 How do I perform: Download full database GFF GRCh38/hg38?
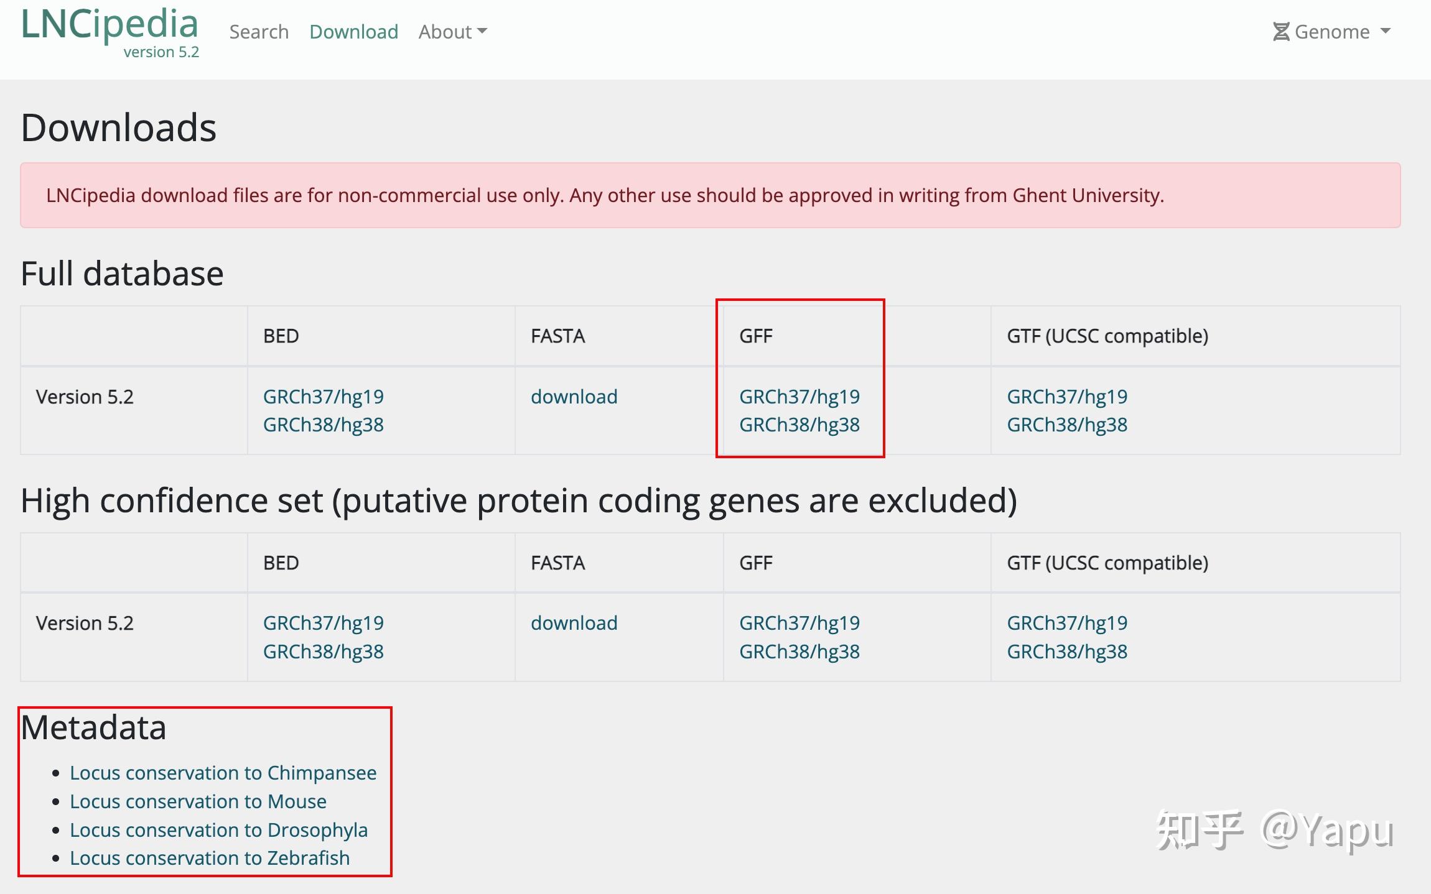click(x=799, y=425)
